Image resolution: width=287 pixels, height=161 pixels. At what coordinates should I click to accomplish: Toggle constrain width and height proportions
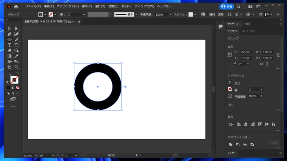click(278, 55)
